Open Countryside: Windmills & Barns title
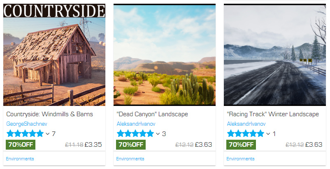 tap(50, 114)
